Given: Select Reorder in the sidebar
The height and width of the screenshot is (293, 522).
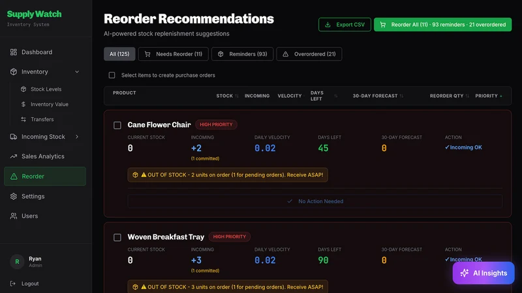Looking at the screenshot, I should coord(44,176).
